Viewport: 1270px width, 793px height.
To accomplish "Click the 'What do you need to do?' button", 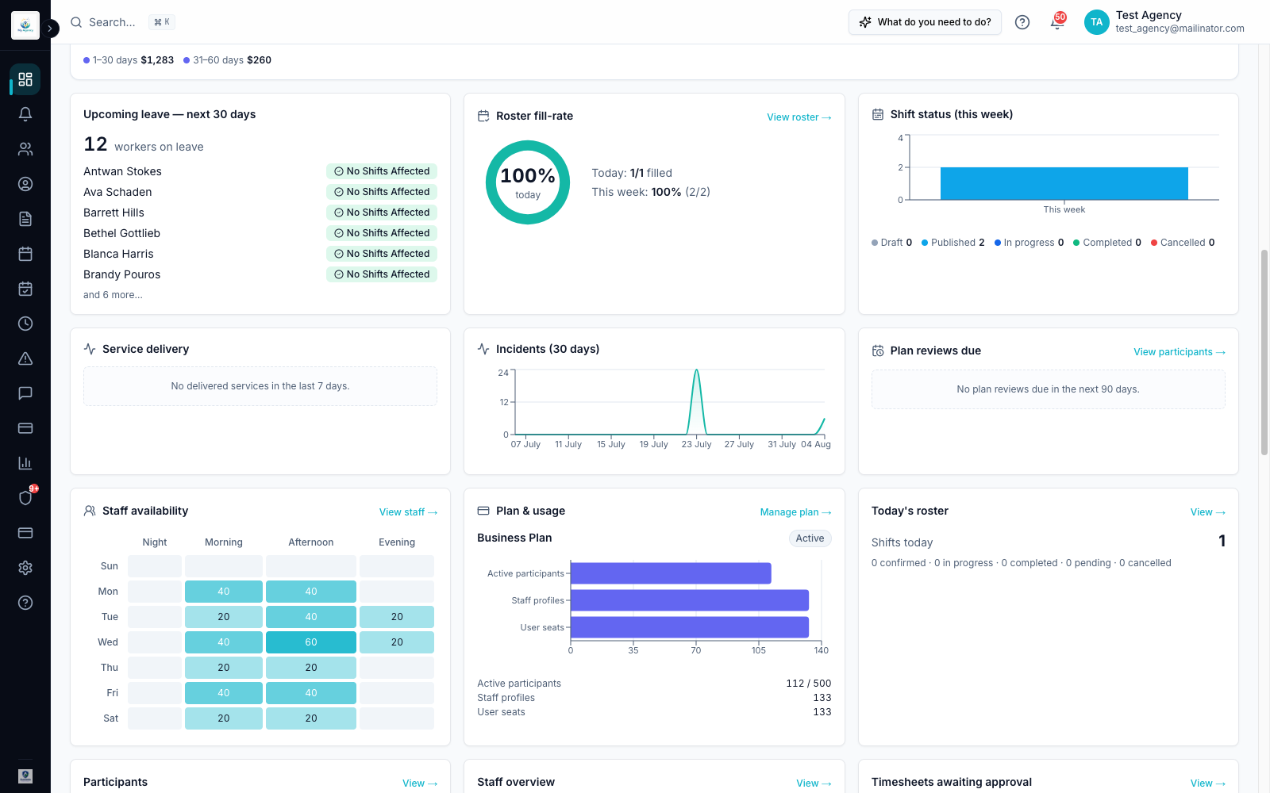I will pyautogui.click(x=925, y=22).
